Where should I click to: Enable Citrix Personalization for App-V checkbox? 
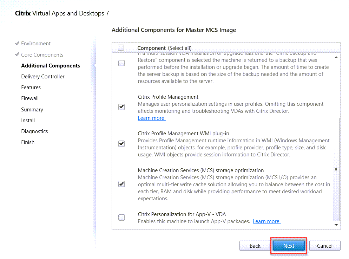click(x=121, y=218)
